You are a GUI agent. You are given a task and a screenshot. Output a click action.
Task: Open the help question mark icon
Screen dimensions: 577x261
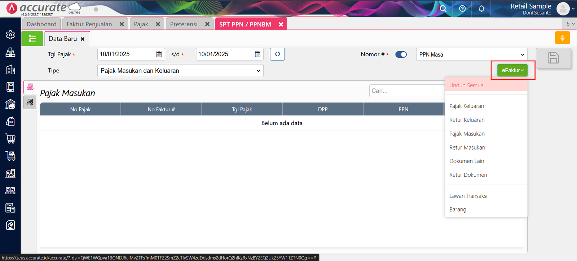click(462, 9)
